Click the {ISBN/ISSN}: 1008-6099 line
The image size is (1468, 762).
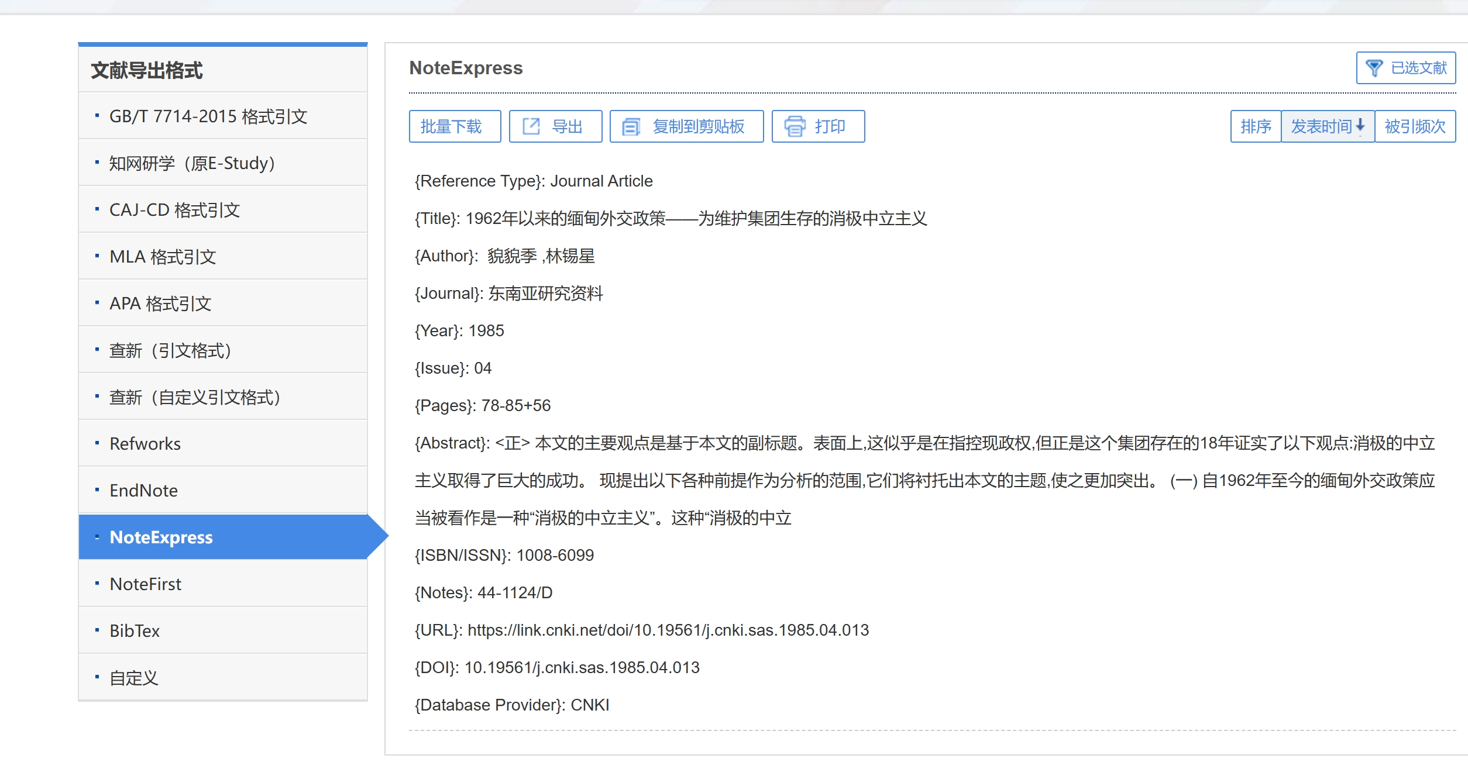pos(504,556)
